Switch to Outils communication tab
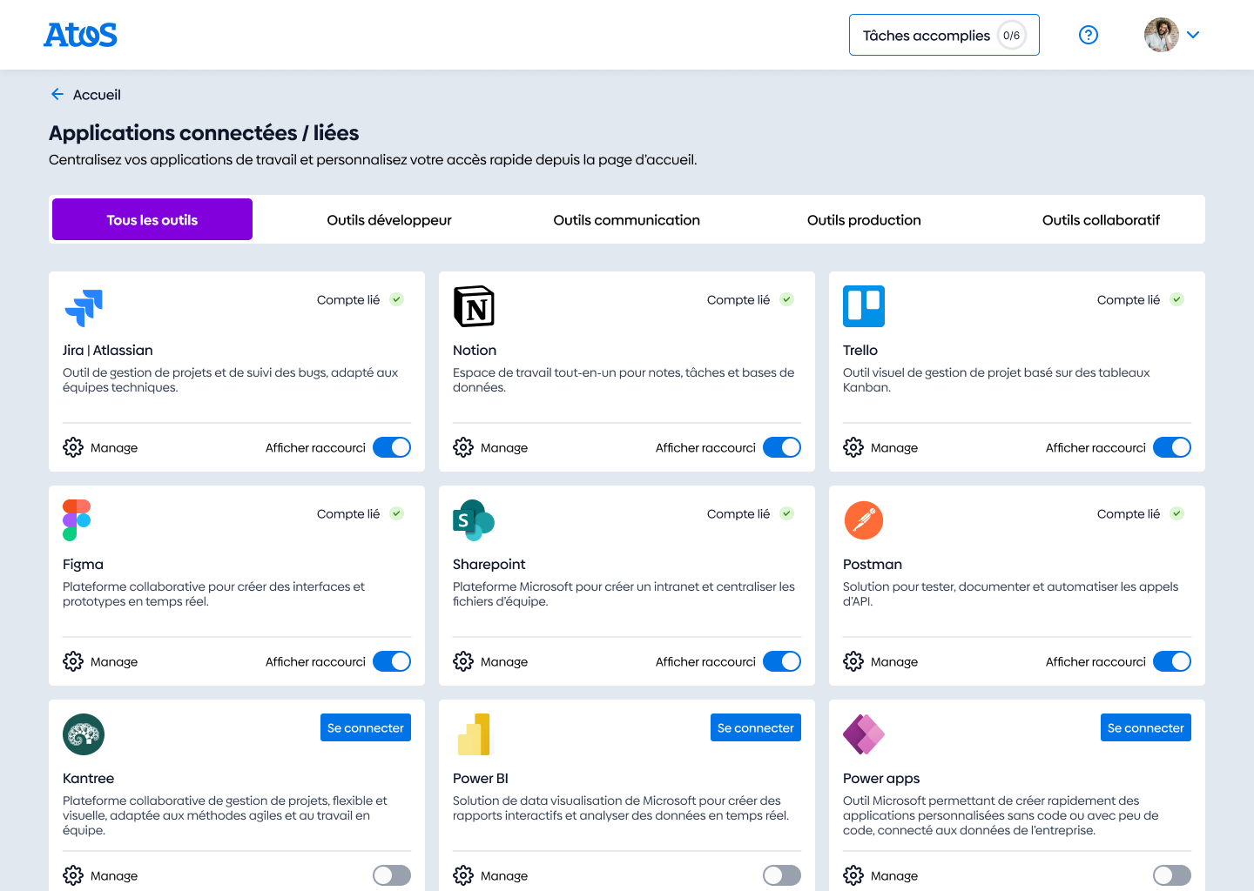 click(627, 220)
